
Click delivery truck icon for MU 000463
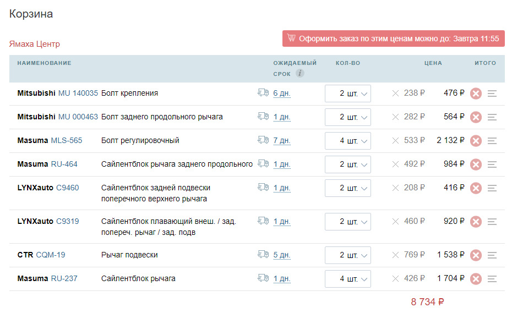pos(263,116)
